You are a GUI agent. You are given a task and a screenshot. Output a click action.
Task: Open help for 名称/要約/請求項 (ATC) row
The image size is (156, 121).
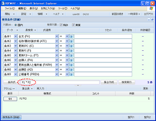coord(71,41)
